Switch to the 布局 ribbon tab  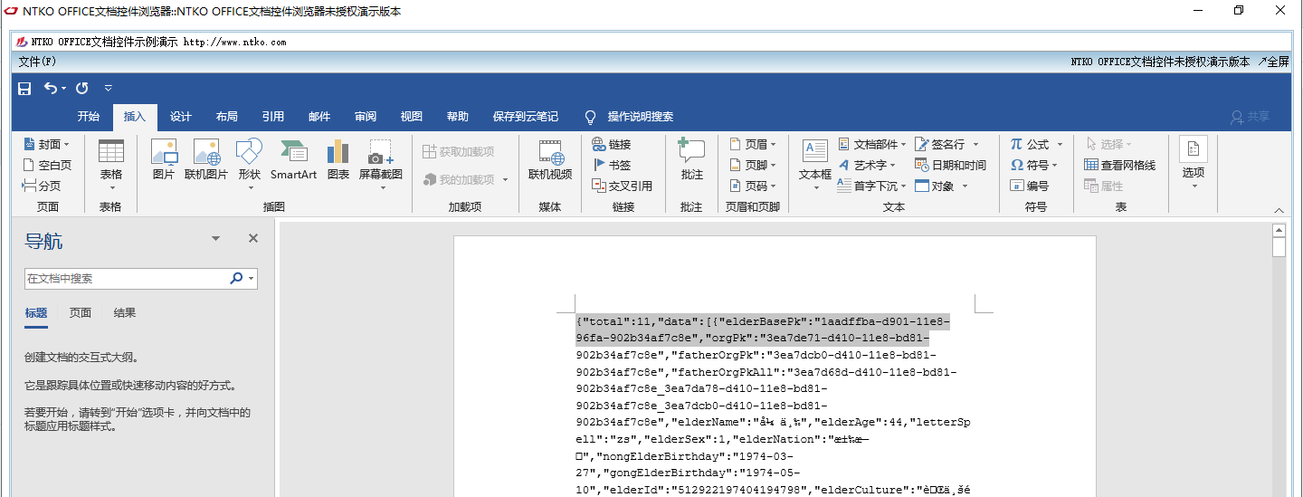[x=227, y=117]
